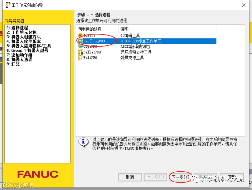The width and height of the screenshot is (252, 190).
Task: Jump to step 2 工作单元名称
Action: click(x=22, y=32)
